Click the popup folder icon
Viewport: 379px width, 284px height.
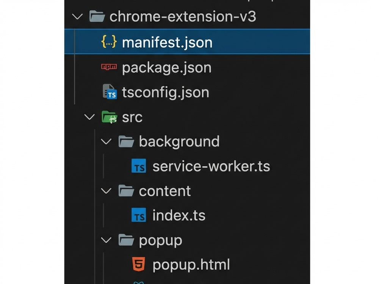coord(126,240)
